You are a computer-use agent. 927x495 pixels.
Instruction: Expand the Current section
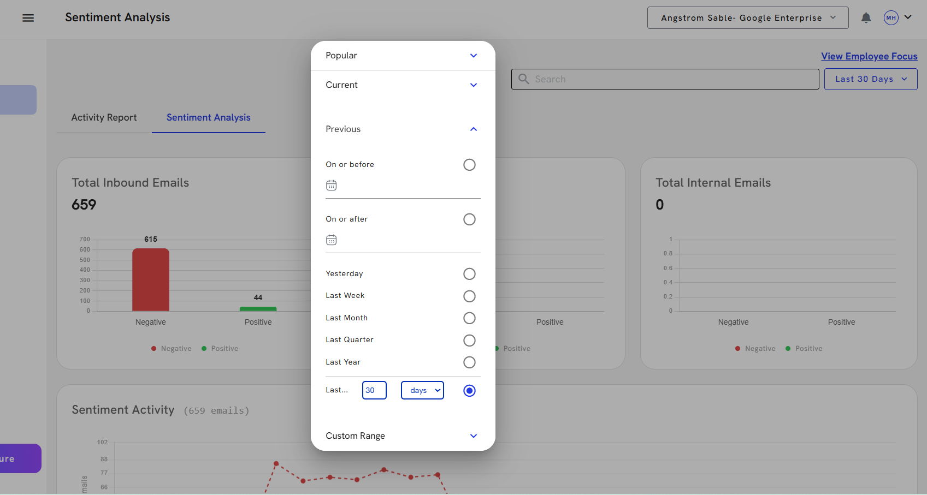click(x=473, y=85)
